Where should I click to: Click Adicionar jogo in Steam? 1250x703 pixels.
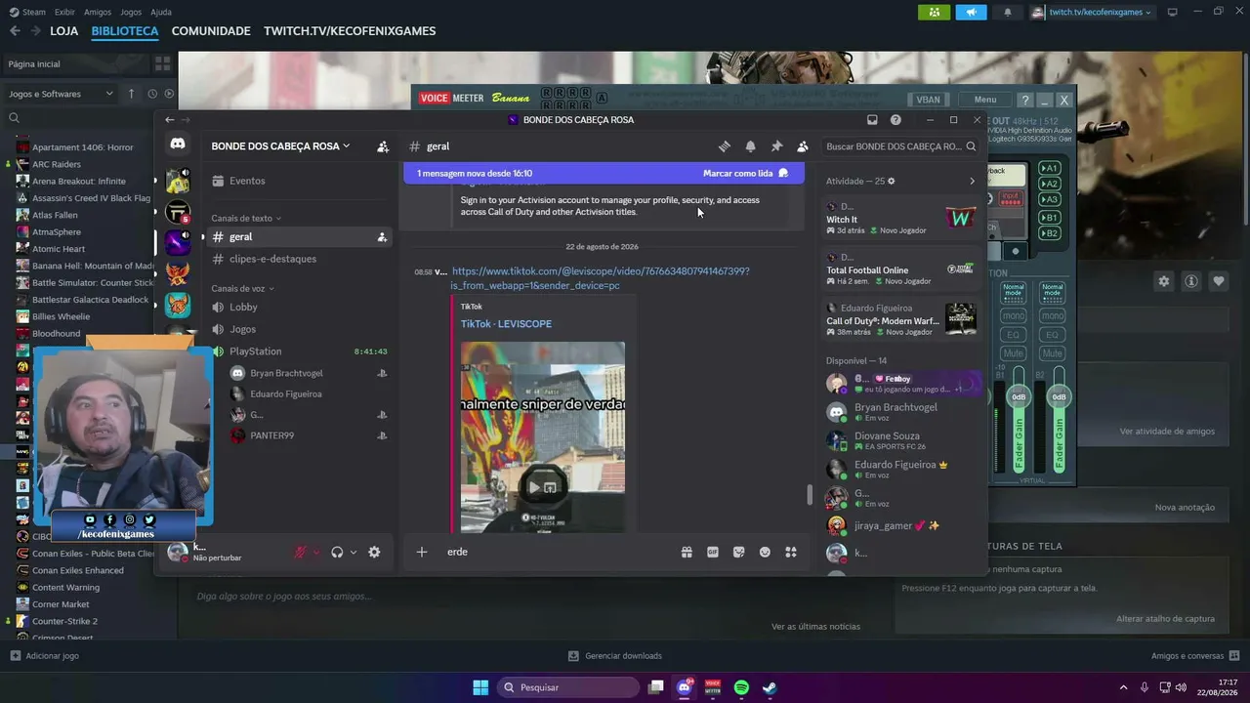(44, 656)
